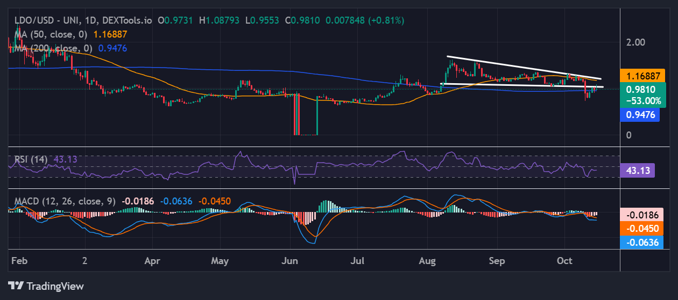Click the tall green June candle
The height and width of the screenshot is (300, 678).
[317, 115]
